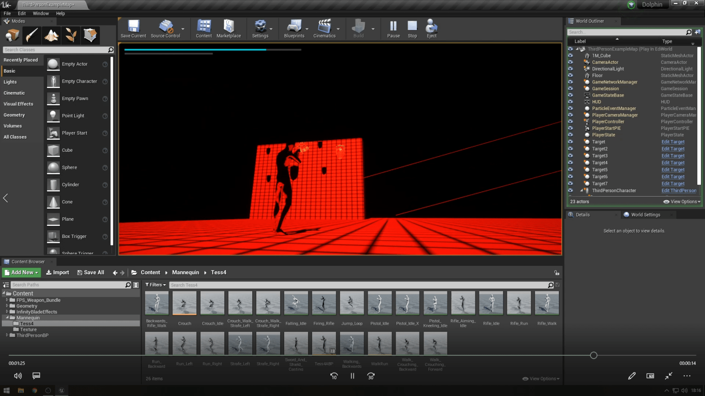
Task: Toggle visibility of the Floor actor
Action: click(x=571, y=75)
